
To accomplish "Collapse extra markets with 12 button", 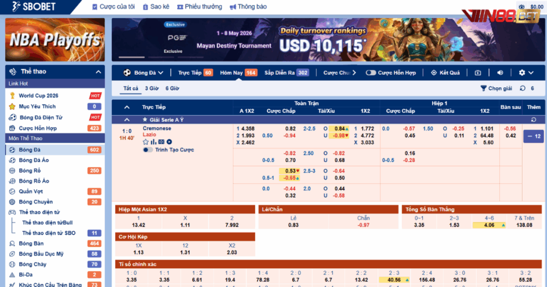I will click(534, 137).
